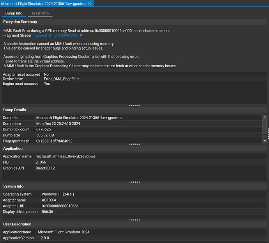Click the Dump Details scroll down arrow
The image size is (269, 243).
pyautogui.click(x=265, y=141)
